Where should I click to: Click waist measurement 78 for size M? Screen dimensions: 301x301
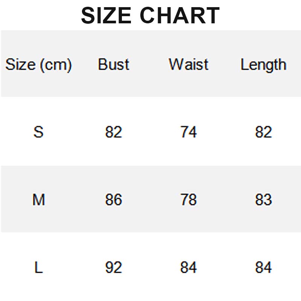188,199
